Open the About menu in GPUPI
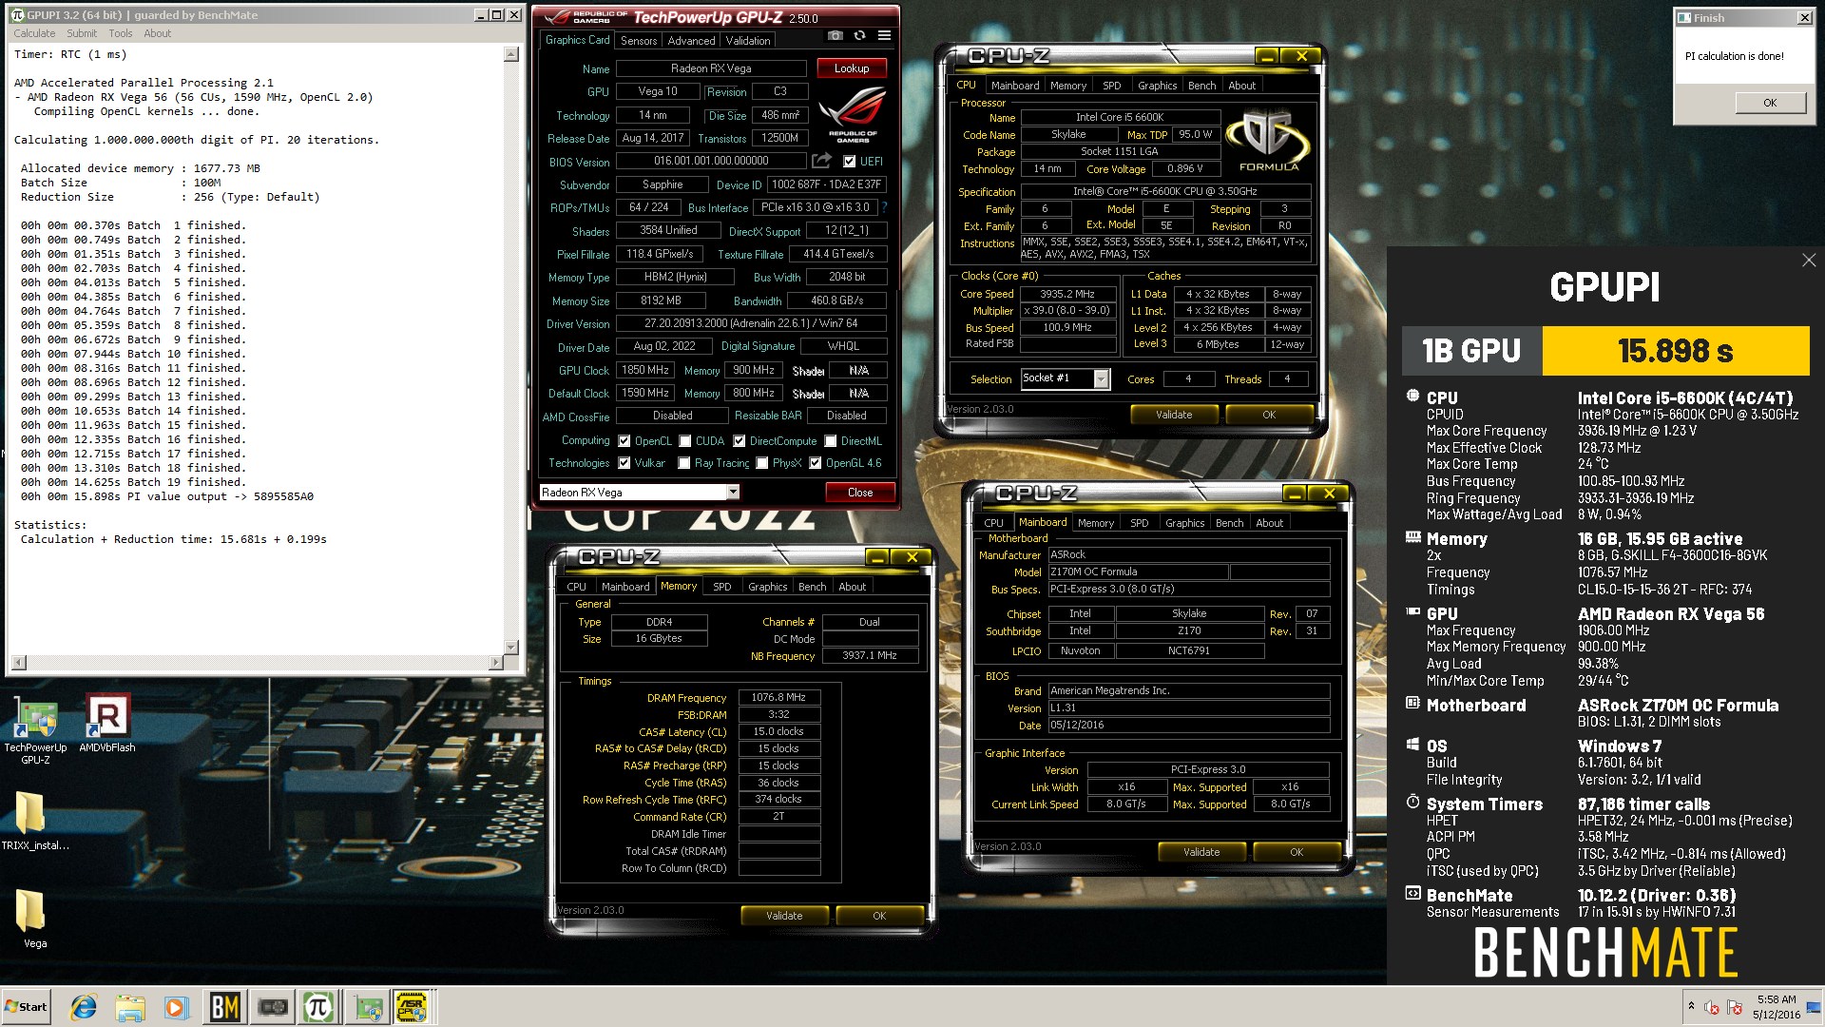1825x1027 pixels. (158, 33)
